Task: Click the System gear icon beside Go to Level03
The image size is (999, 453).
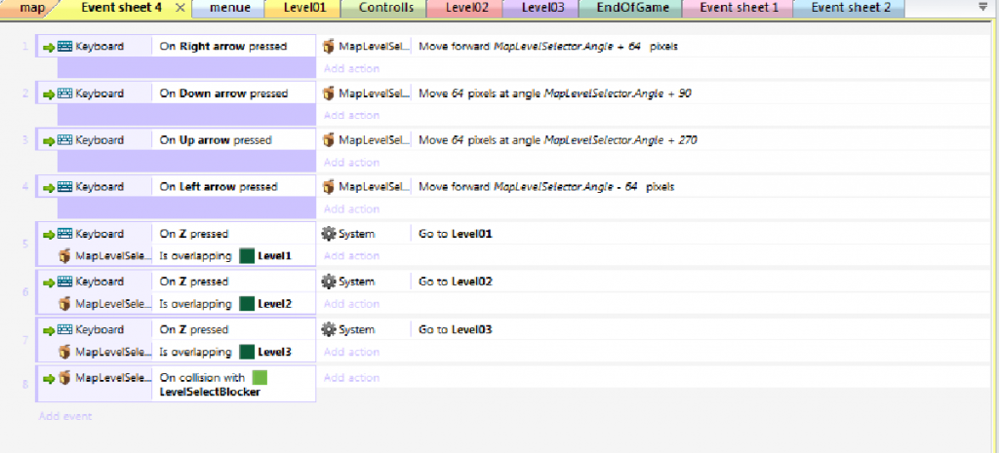Action: pos(329,329)
